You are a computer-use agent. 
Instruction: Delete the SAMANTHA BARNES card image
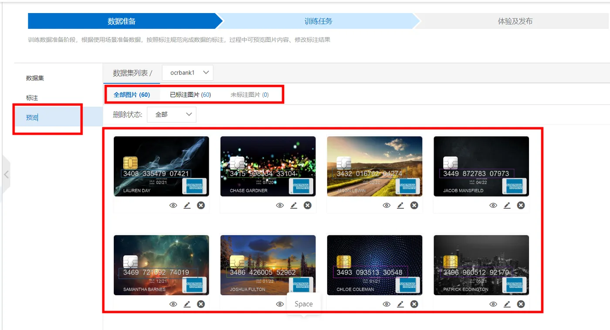click(201, 304)
